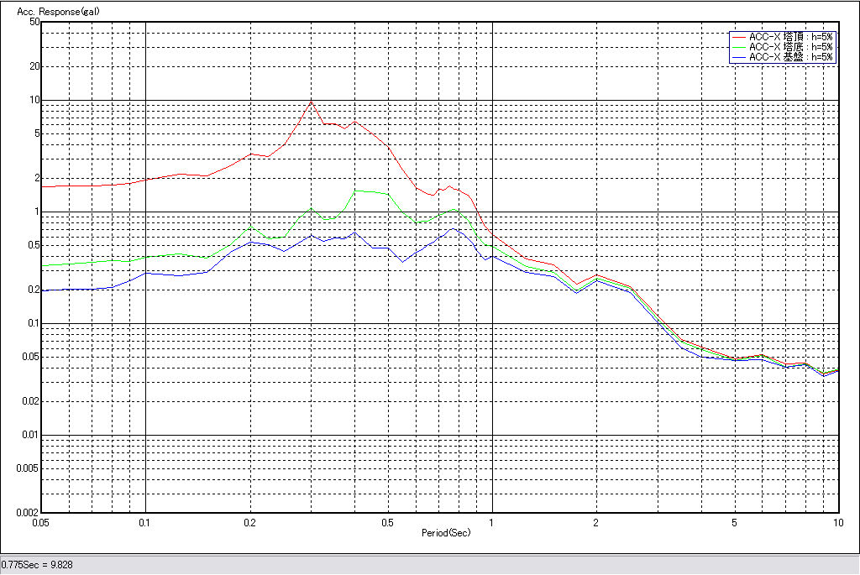Image resolution: width=860 pixels, height=575 pixels.
Task: Click the 0.002 label on the y-axis
Action: coord(28,512)
